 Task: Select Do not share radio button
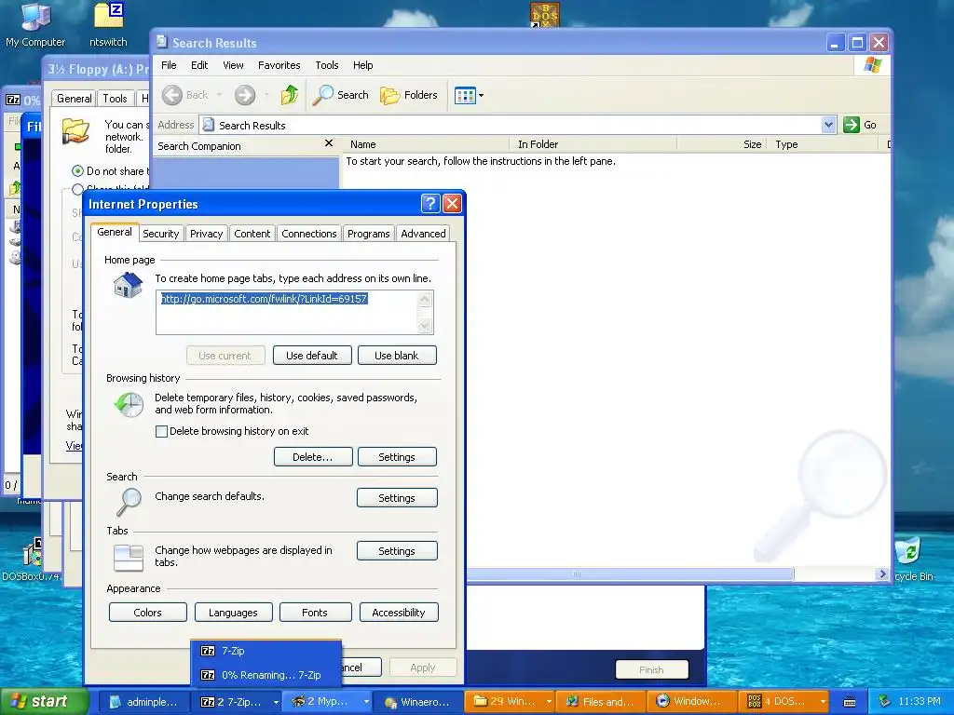77,171
